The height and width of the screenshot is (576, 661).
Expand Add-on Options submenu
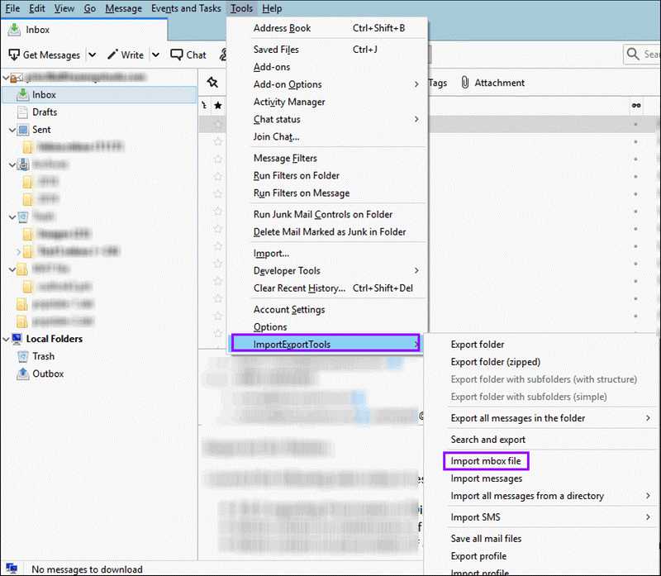click(x=416, y=84)
